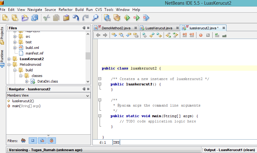Expand the build.xml node
The width and height of the screenshot is (257, 153).
tap(15, 48)
